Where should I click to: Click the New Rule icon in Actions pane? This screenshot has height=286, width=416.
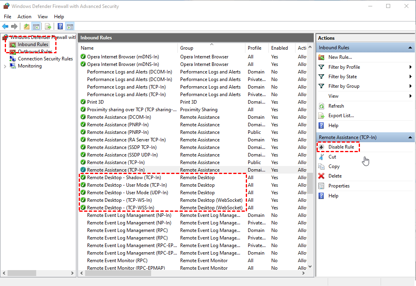321,57
